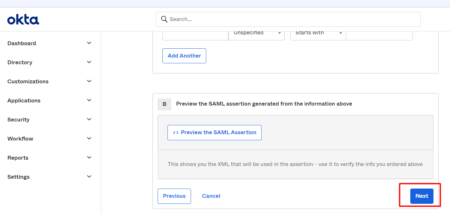The image size is (450, 214).
Task: Proceed with the Next button
Action: pos(422,196)
